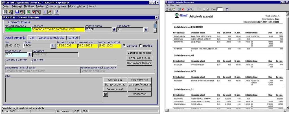
Task: Click the query/search icon in main toolbar
Action: click(x=10, y=12)
